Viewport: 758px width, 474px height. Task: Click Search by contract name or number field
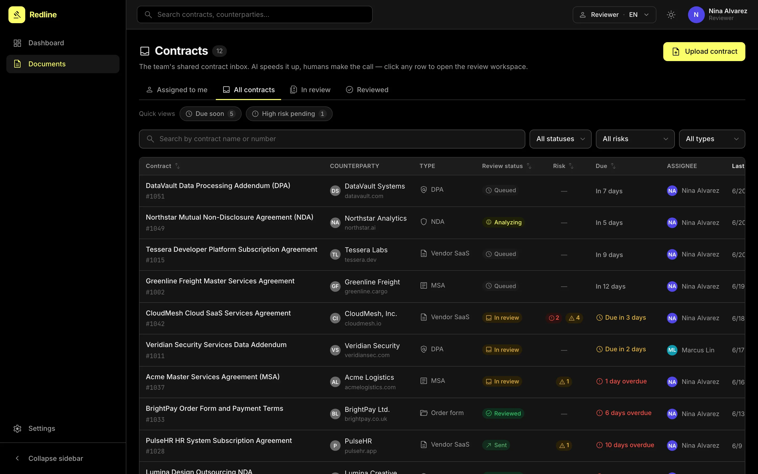point(332,139)
